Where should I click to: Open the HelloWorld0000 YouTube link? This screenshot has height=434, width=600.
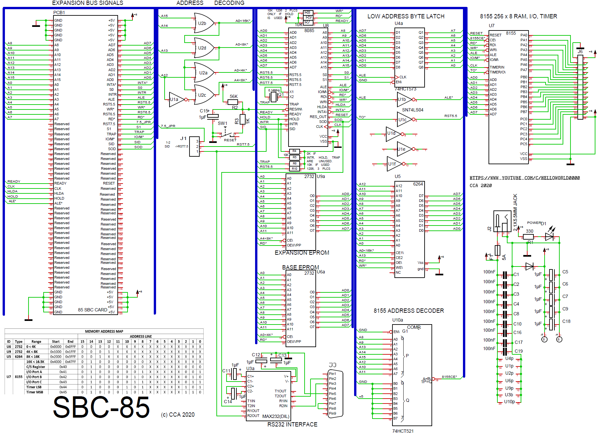pos(524,178)
